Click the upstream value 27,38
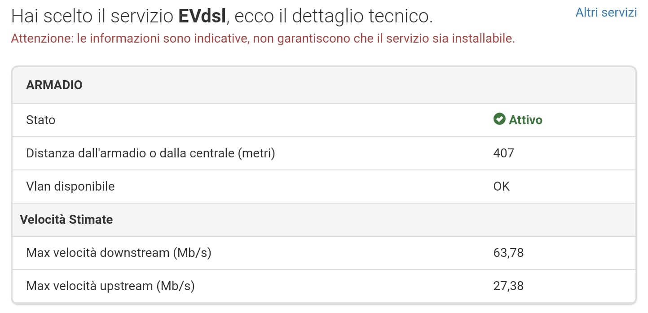Viewport: 648px width, 313px height. point(508,286)
